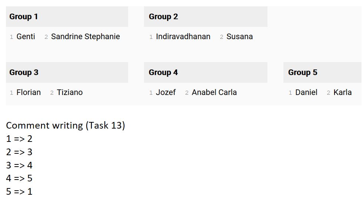Viewport: 363px width, 201px height.
Task: Click the name Karla
Action: coord(342,92)
